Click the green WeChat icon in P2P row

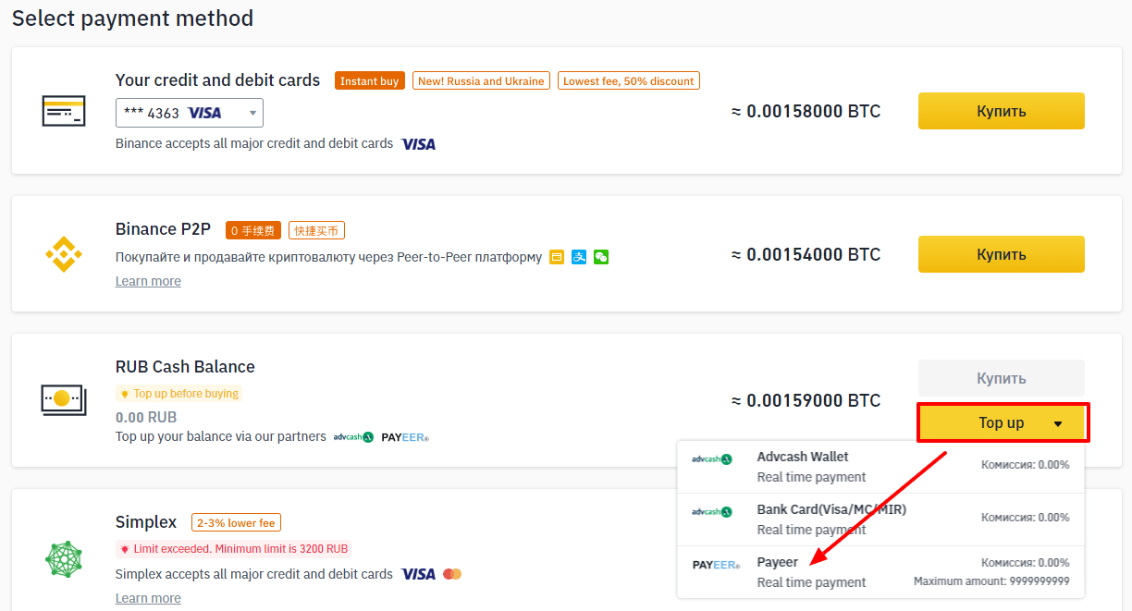pyautogui.click(x=601, y=257)
